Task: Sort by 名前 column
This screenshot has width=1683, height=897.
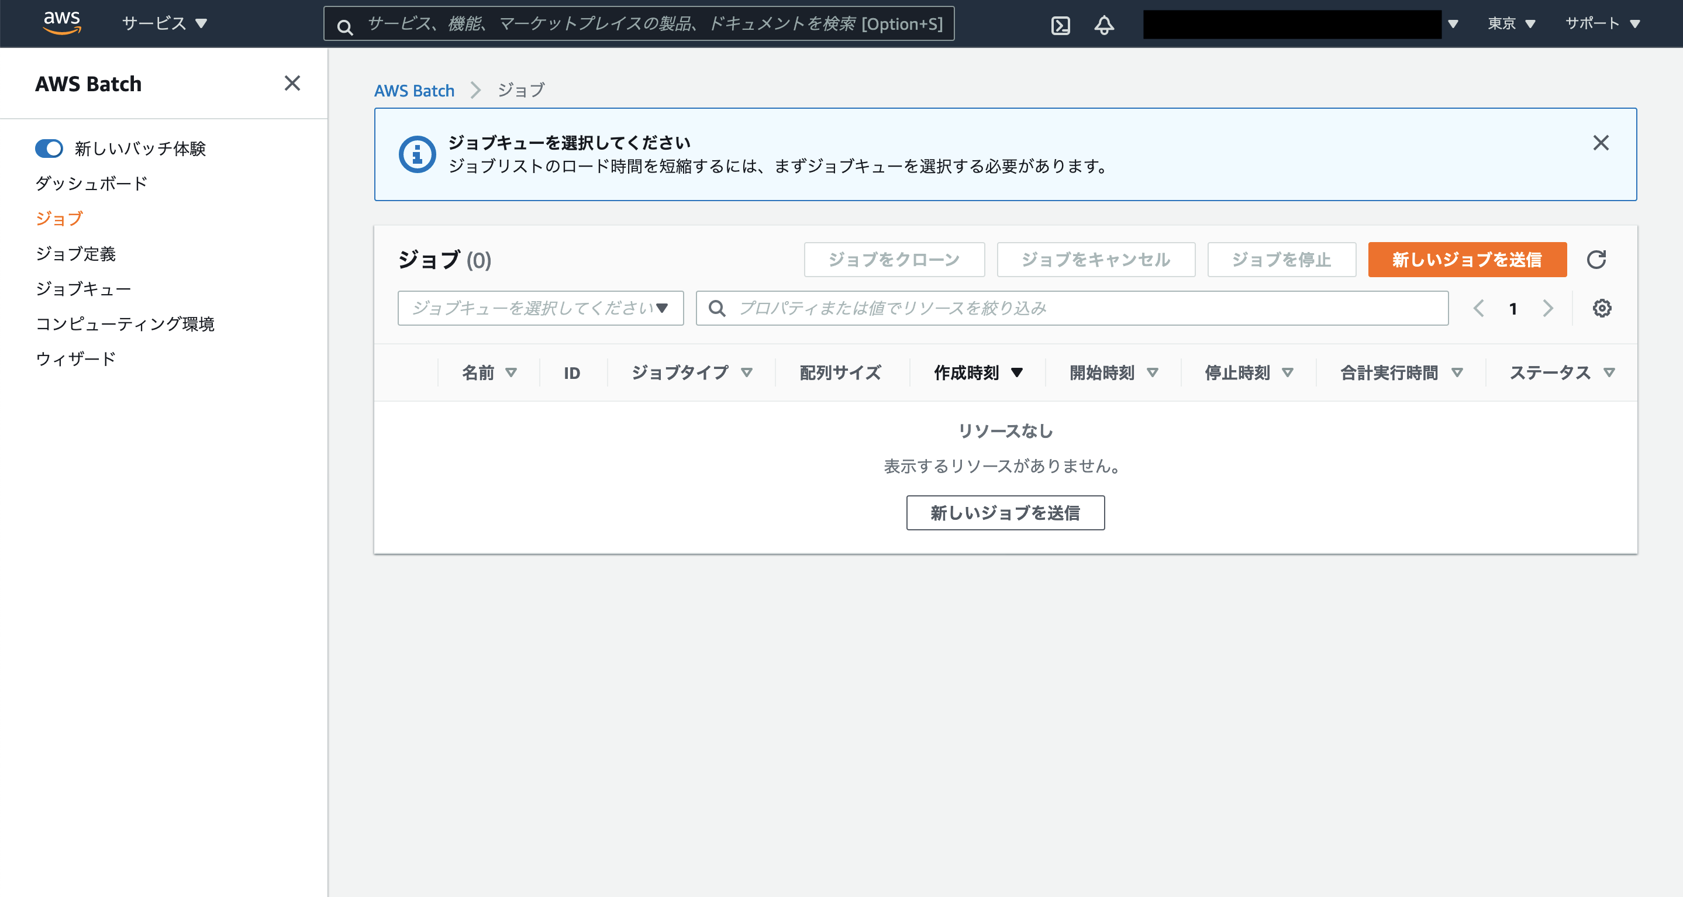Action: pos(489,372)
